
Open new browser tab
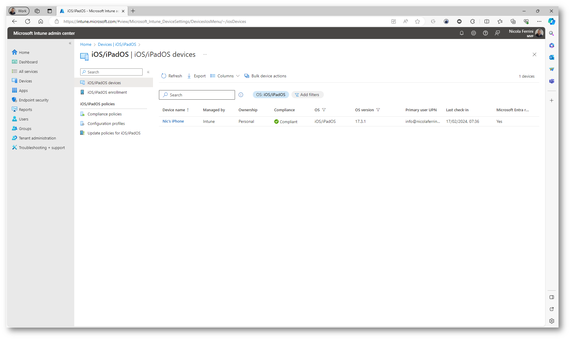pyautogui.click(x=133, y=11)
